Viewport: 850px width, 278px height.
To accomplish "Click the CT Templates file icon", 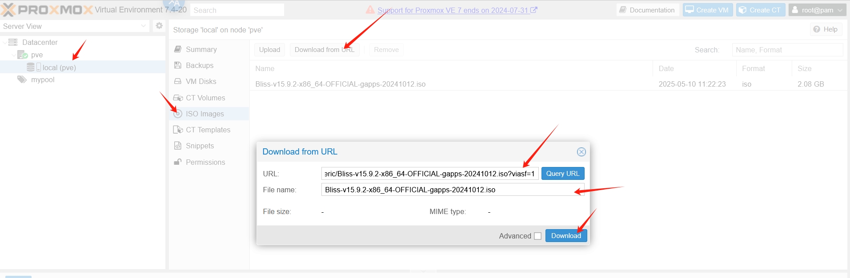I will (178, 130).
